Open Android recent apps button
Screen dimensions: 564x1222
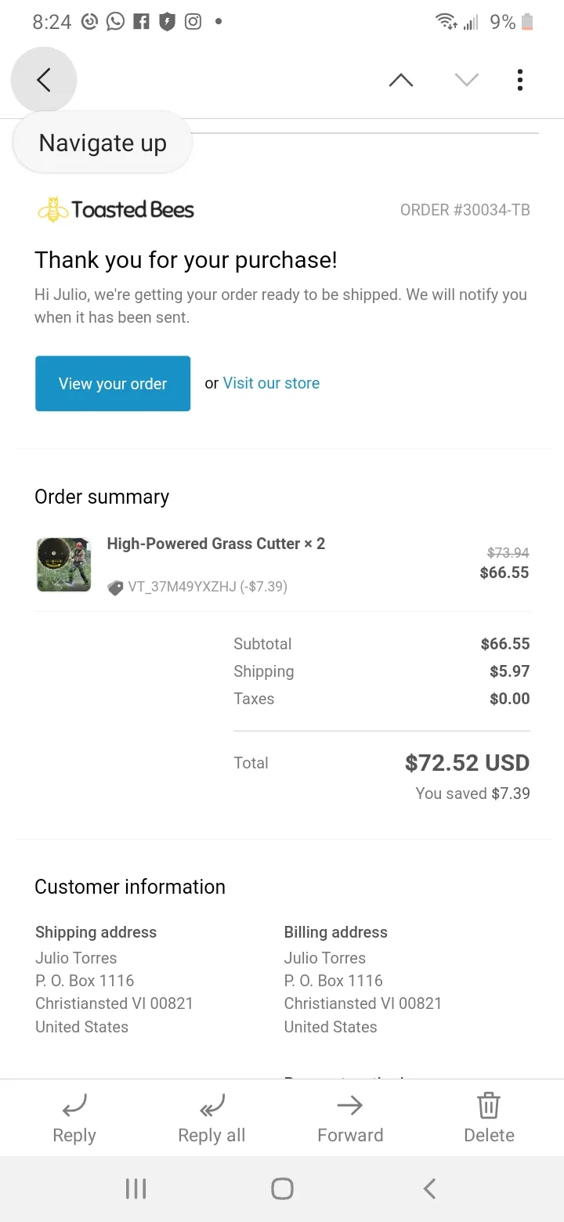tap(136, 1189)
